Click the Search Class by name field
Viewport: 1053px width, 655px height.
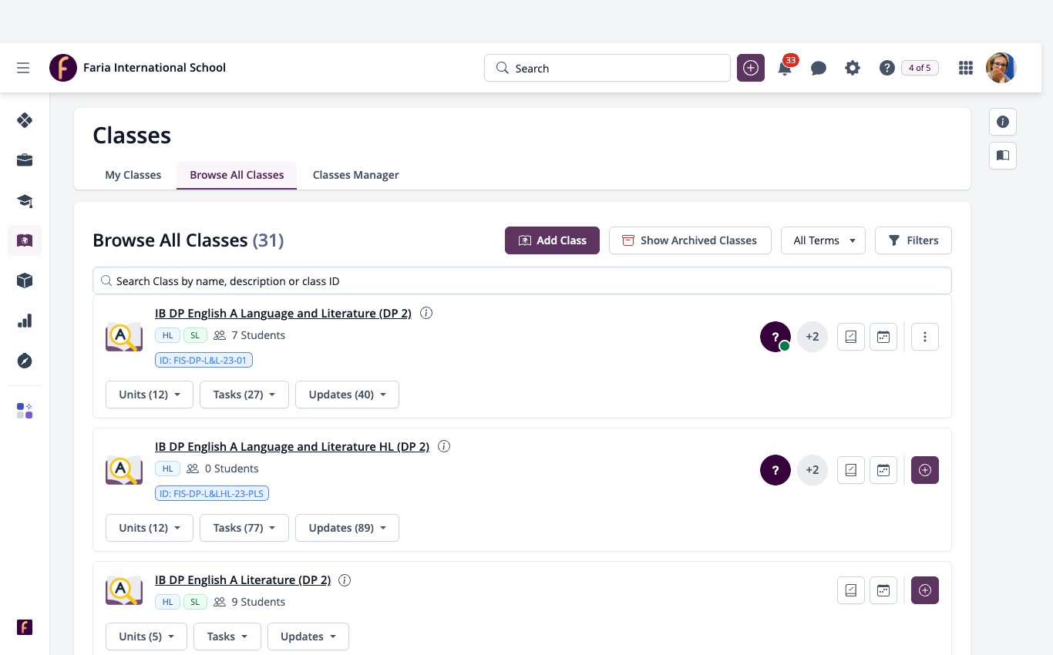522,281
